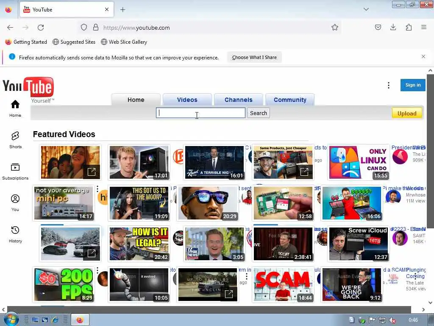The height and width of the screenshot is (326, 434).
Task: Open the Same Products Just Cheaper video
Action: tap(283, 162)
